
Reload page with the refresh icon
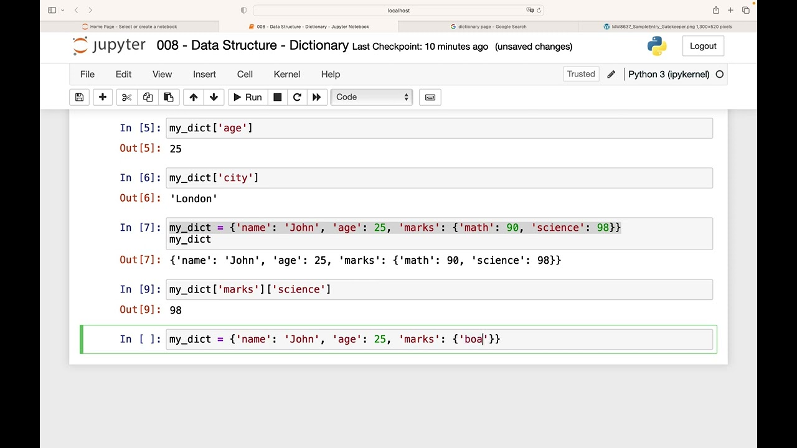point(539,10)
